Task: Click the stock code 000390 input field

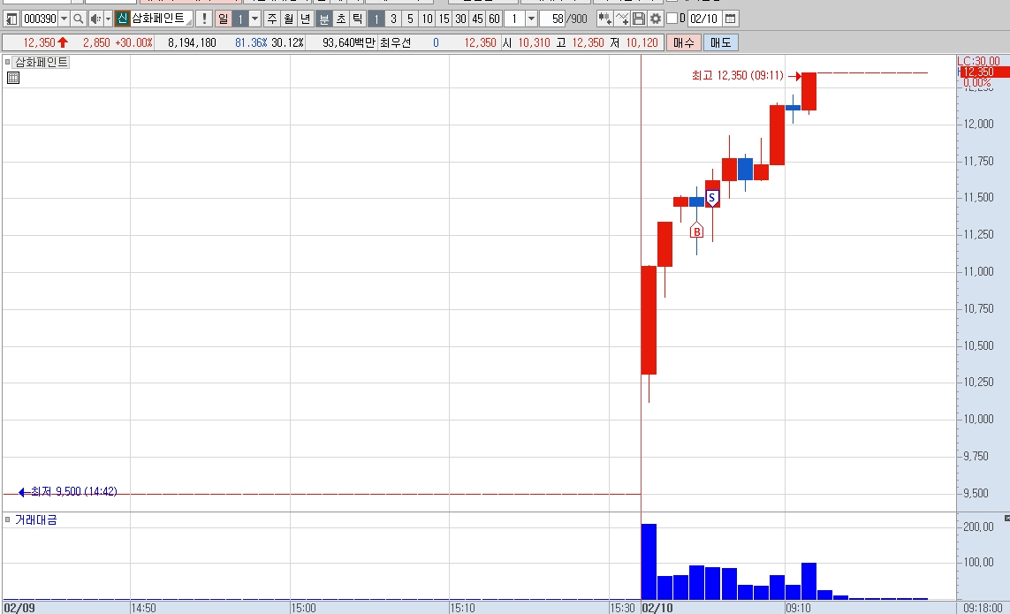Action: tap(40, 19)
